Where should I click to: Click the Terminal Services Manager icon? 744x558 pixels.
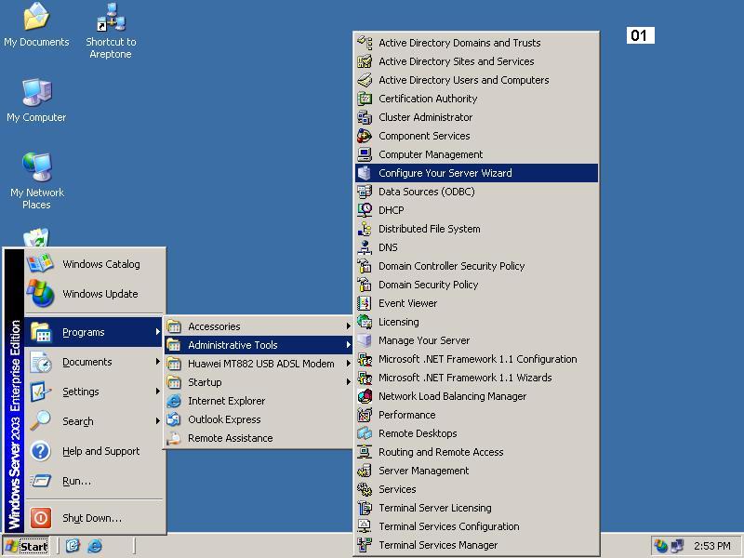365,545
